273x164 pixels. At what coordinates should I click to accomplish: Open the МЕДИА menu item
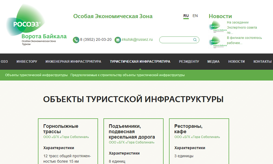click(213, 62)
